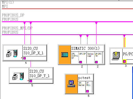This screenshot has width=133, height=99.
Task: Click the SIMATIC 300(1) station name
Action: click(x=85, y=48)
